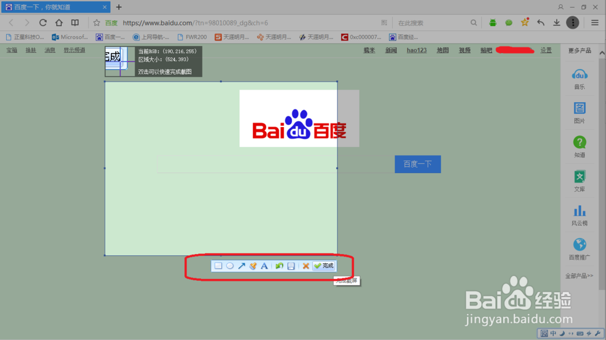This screenshot has height=340, width=606.
Task: Go forward to the next page
Action: point(27,23)
